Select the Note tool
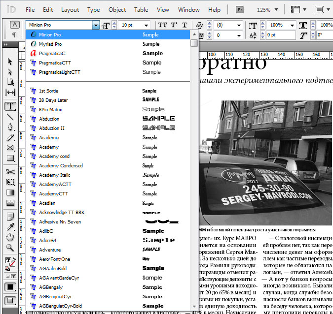 (10, 217)
